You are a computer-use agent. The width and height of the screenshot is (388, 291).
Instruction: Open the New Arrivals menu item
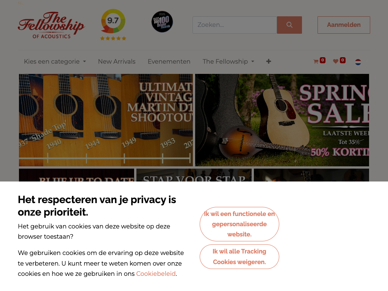(117, 61)
